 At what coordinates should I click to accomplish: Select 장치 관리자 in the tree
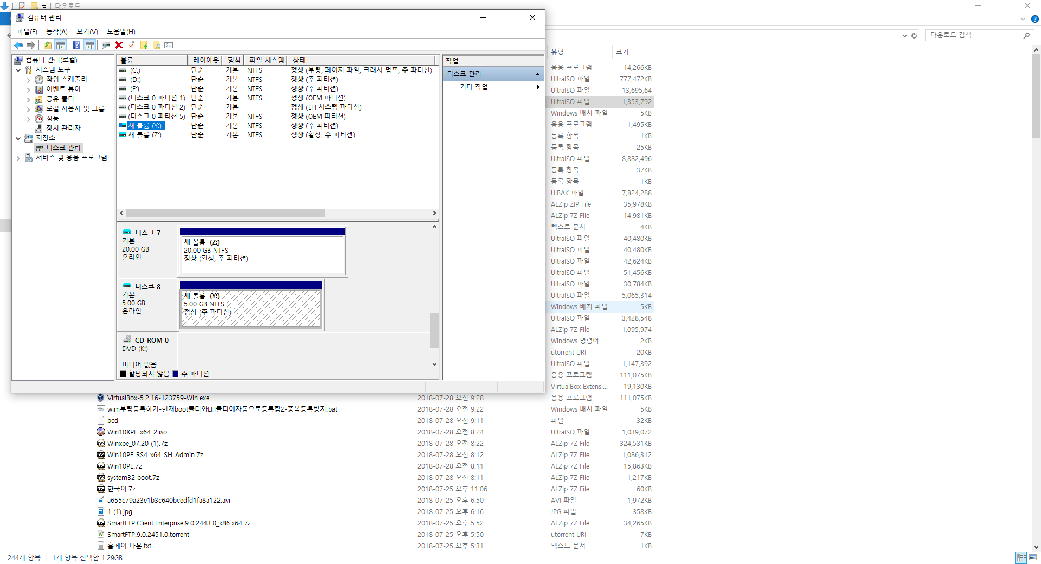click(x=63, y=128)
